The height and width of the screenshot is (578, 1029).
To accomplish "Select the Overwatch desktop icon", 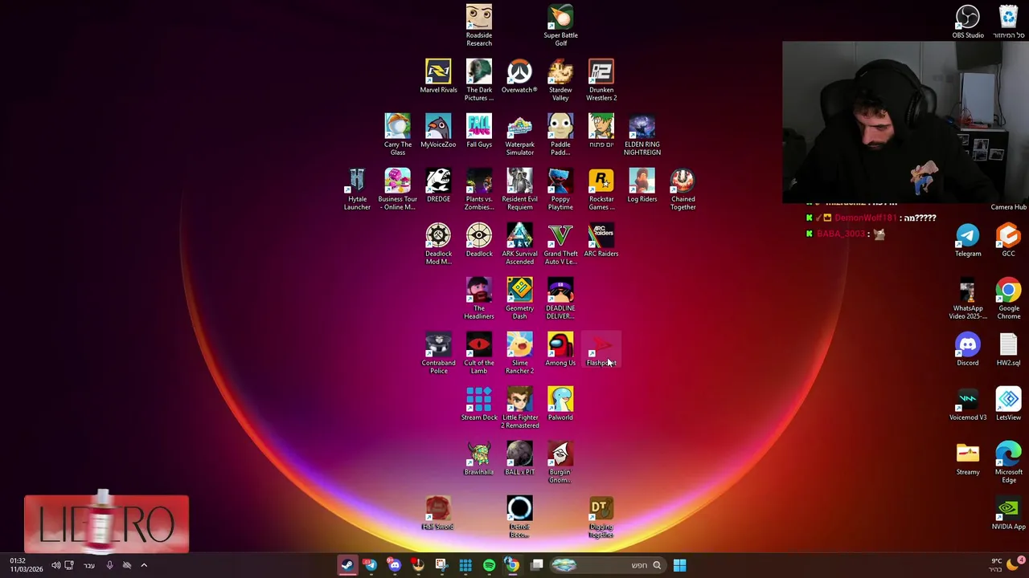I will 519,76.
